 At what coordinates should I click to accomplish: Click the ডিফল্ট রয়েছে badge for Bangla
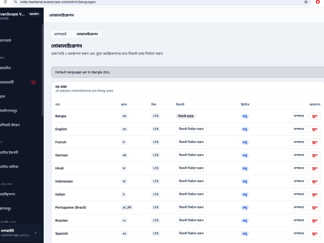tap(186, 116)
